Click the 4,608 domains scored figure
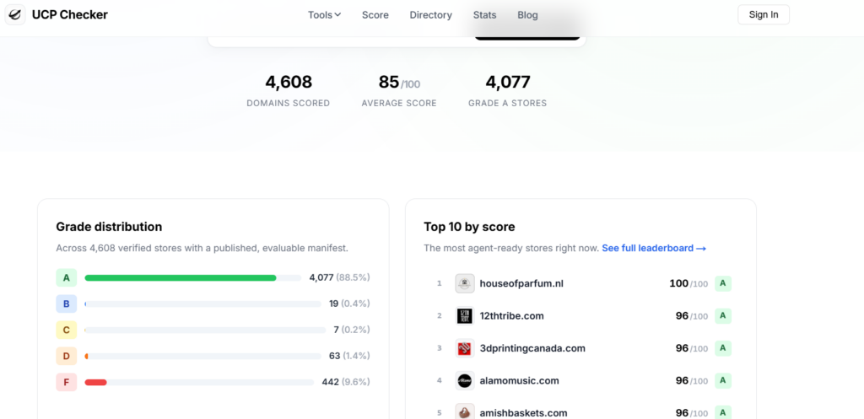 pos(289,82)
